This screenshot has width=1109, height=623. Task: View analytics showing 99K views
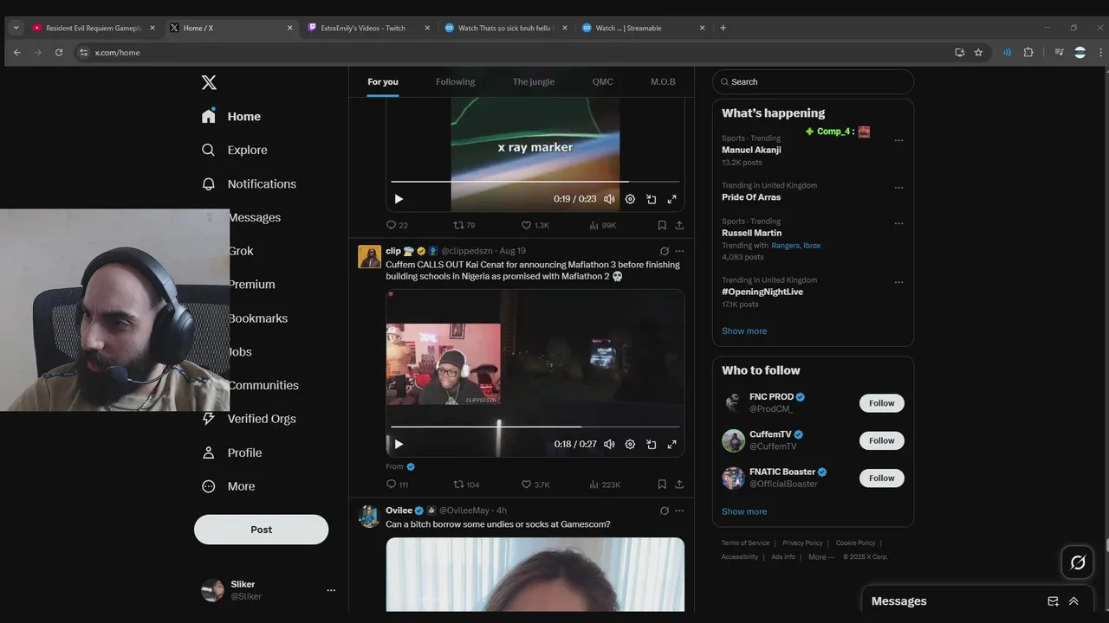[x=602, y=225]
